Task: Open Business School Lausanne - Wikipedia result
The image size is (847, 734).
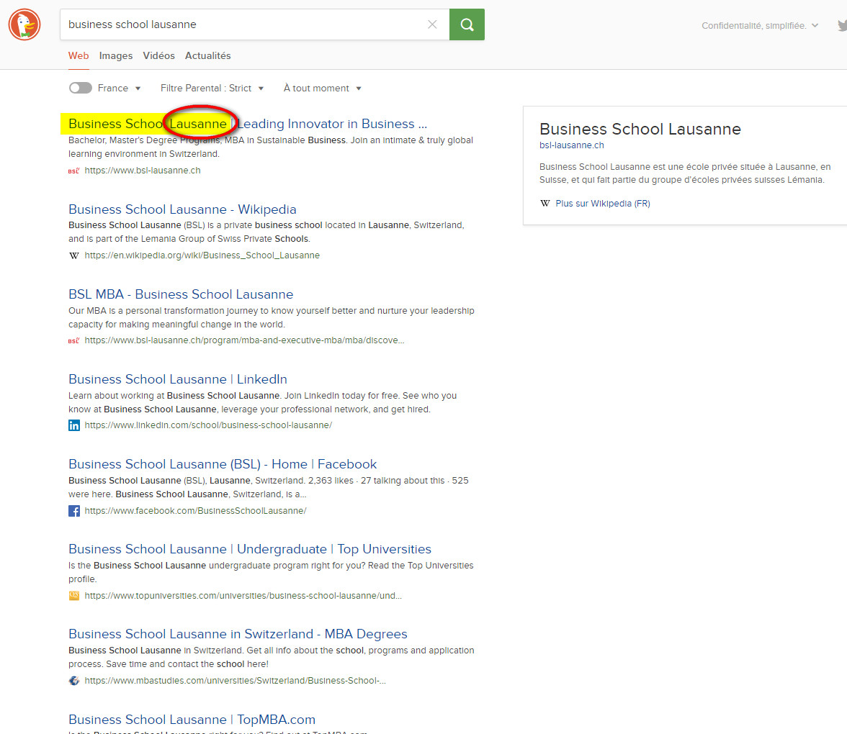Action: click(x=182, y=209)
